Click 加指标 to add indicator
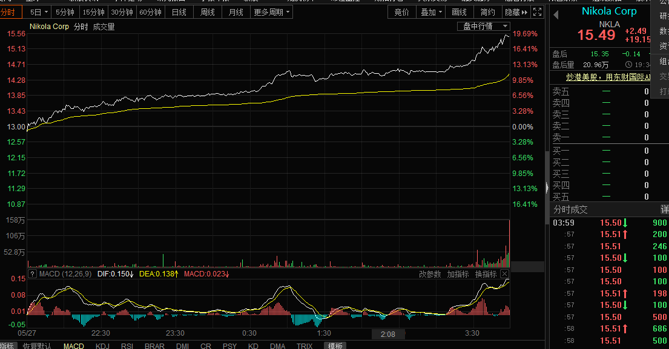Screen dimensions: 669x349 (458, 274)
